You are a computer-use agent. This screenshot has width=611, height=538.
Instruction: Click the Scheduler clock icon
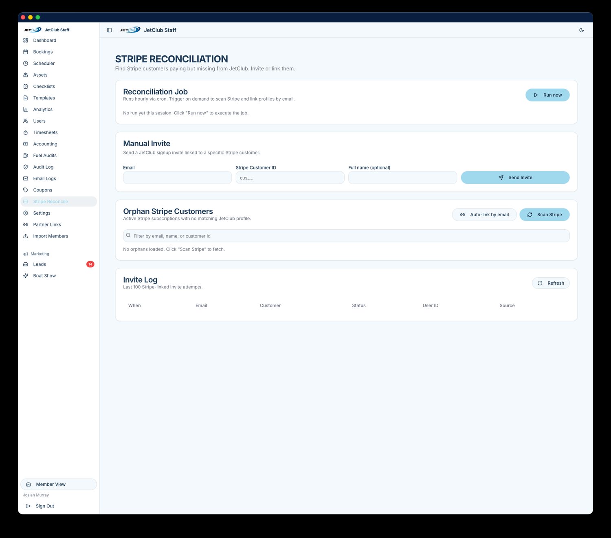(26, 64)
